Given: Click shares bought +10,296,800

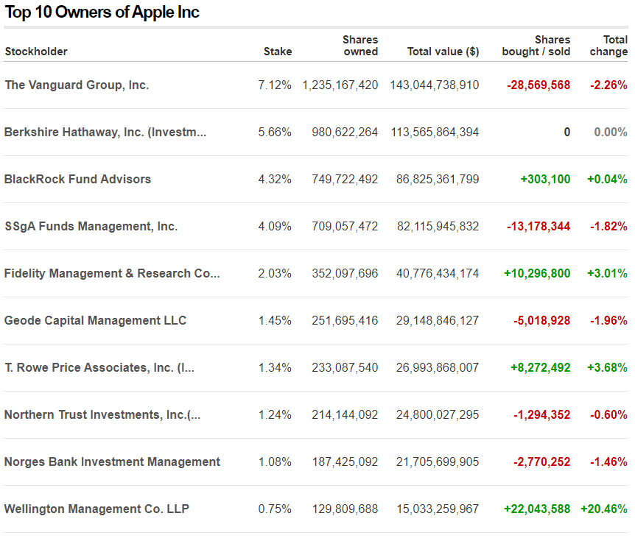Looking at the screenshot, I should coord(537,273).
